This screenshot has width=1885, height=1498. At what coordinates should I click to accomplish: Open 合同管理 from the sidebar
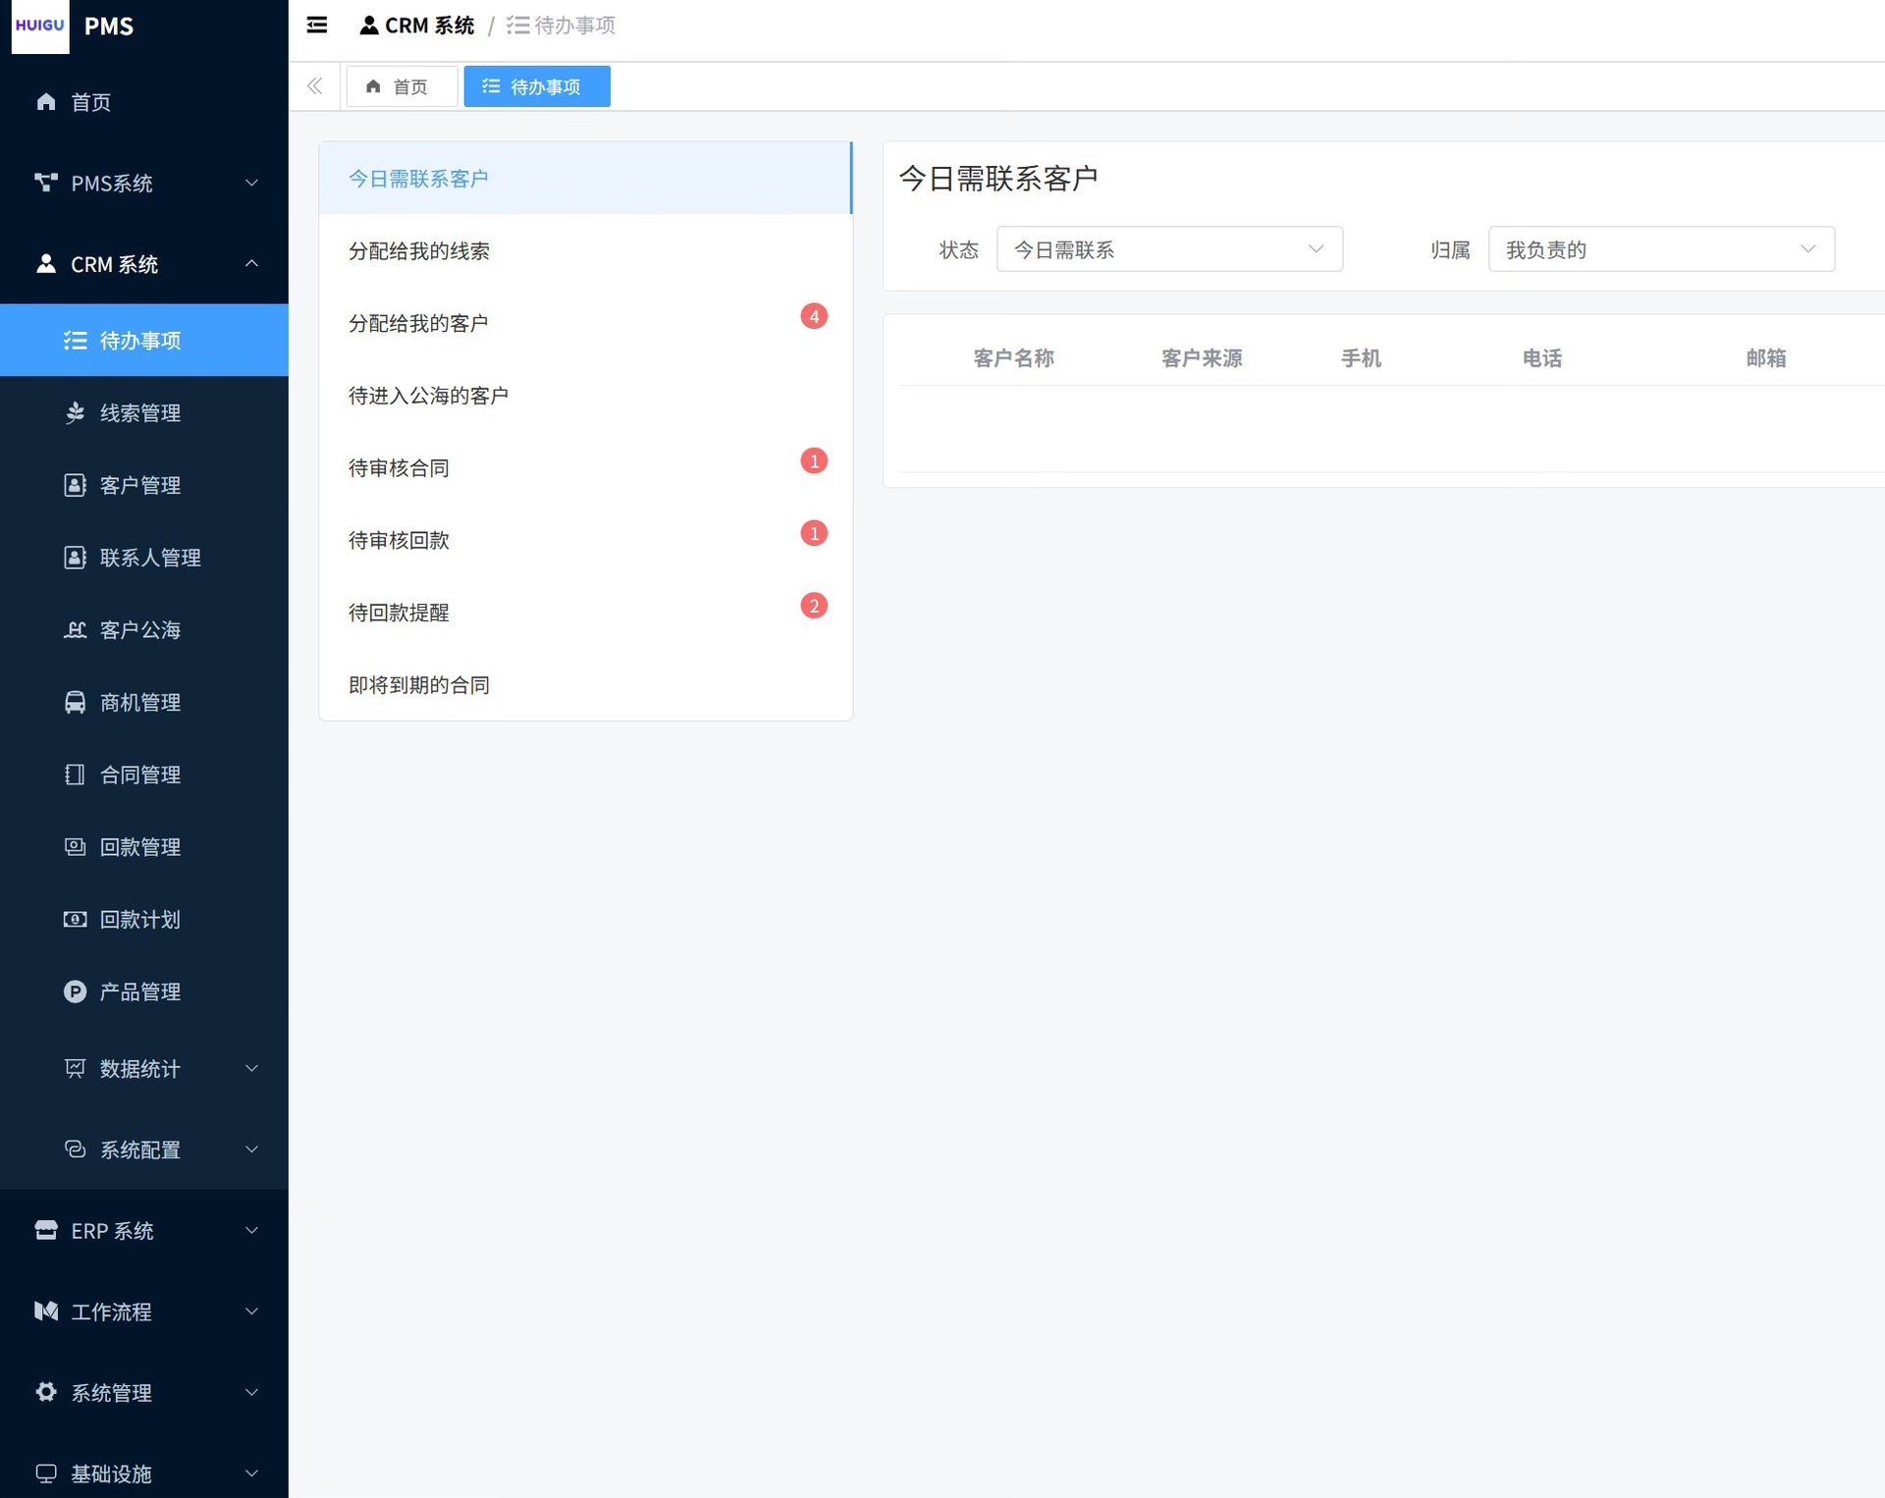140,776
